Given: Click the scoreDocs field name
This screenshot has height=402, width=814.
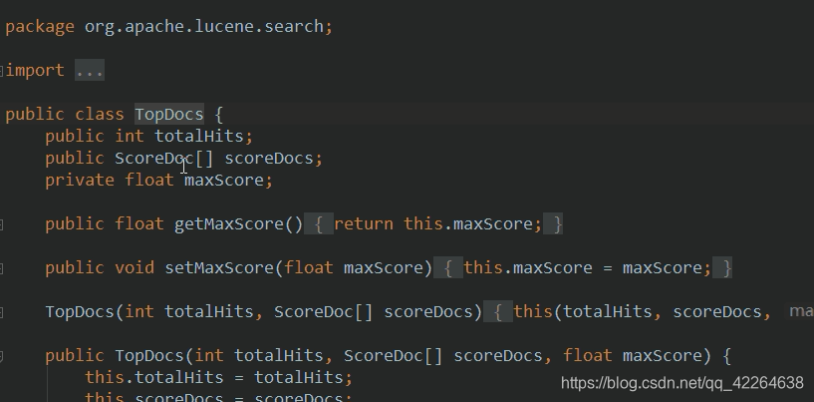Looking at the screenshot, I should (268, 158).
